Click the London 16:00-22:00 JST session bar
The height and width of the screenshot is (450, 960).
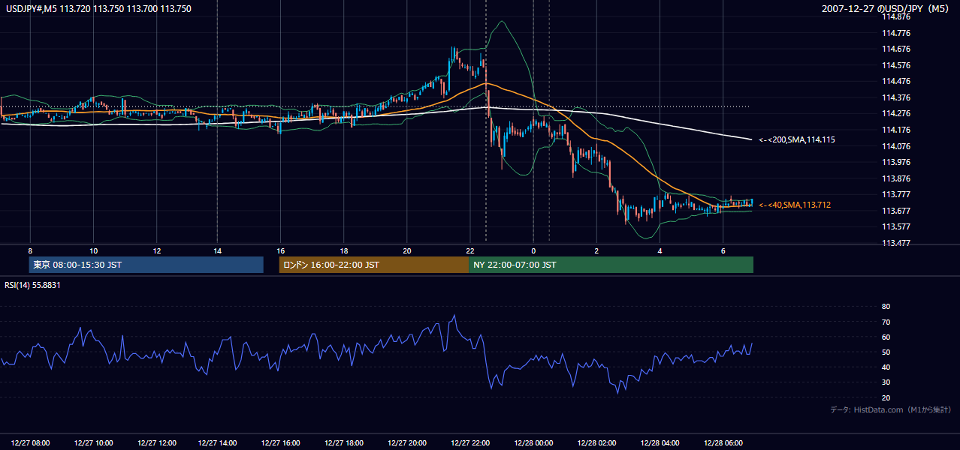[x=374, y=265]
